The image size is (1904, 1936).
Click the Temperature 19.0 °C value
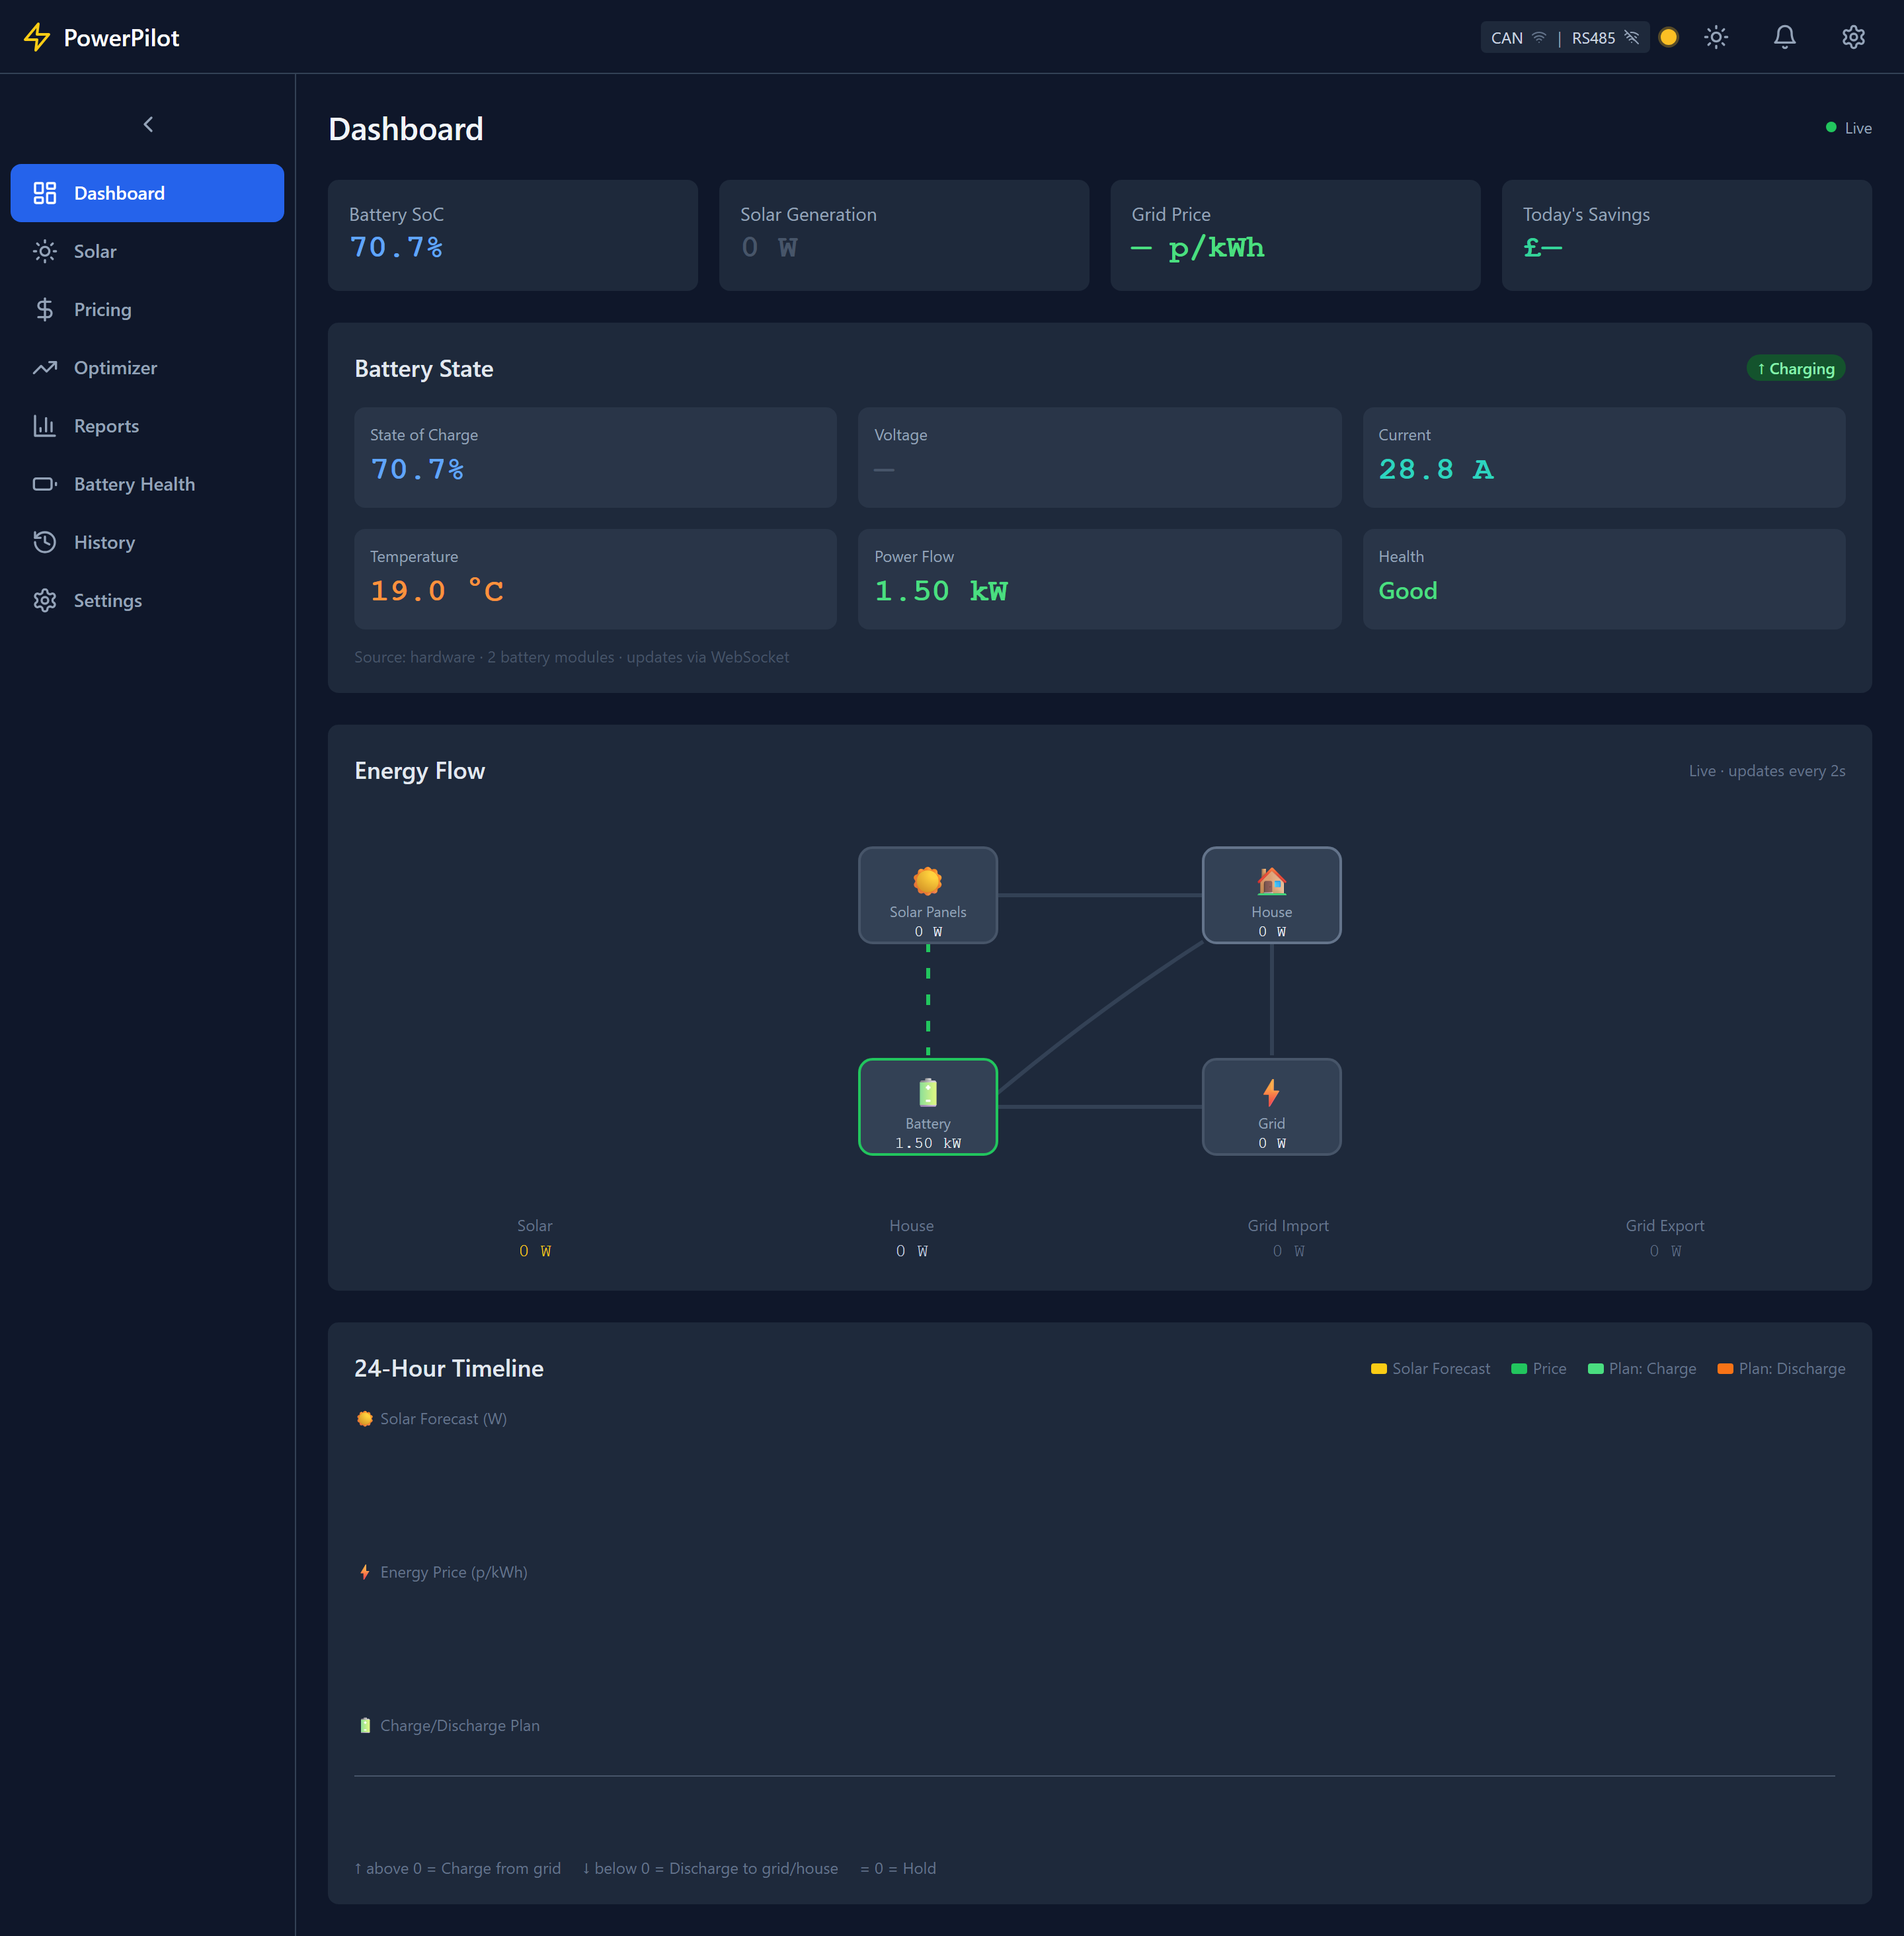pos(437,591)
